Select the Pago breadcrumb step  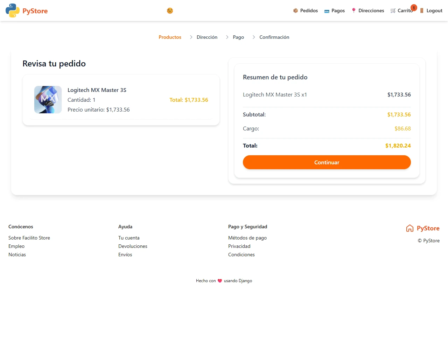[238, 37]
